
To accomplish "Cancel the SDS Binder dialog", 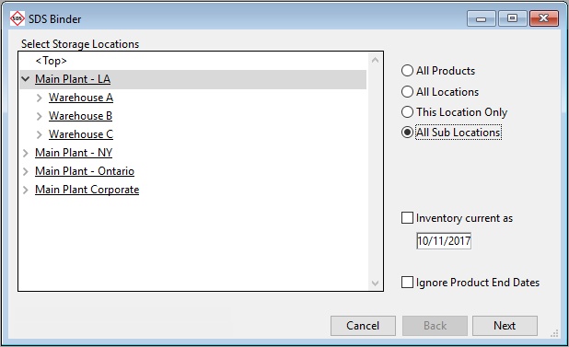I will tap(363, 326).
